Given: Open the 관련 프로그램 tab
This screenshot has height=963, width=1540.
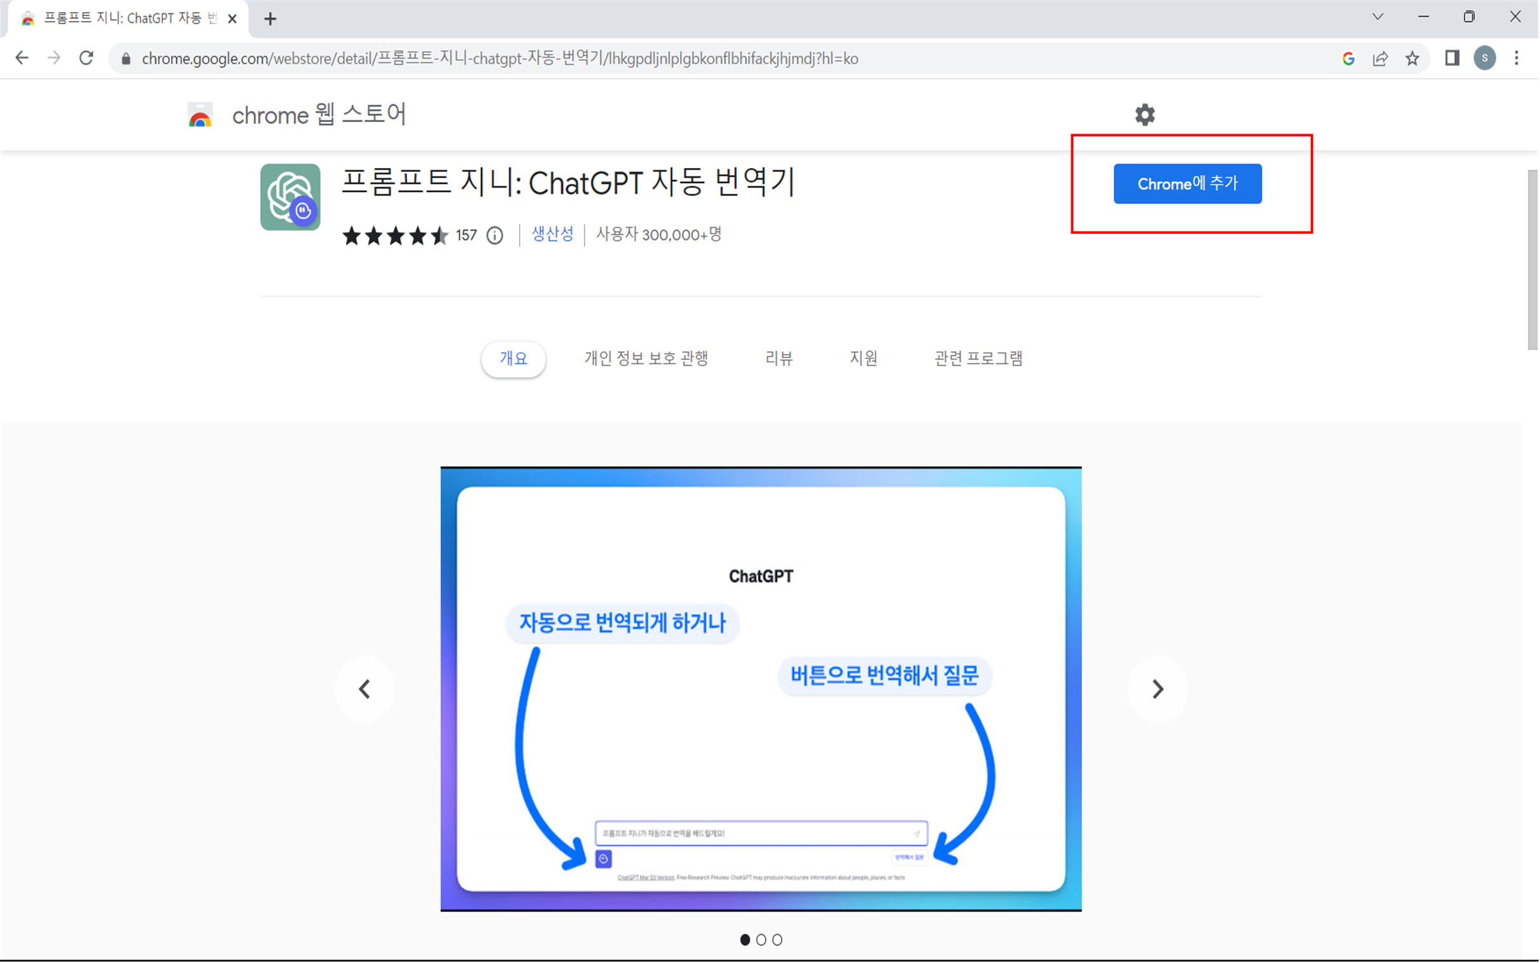Looking at the screenshot, I should (978, 359).
